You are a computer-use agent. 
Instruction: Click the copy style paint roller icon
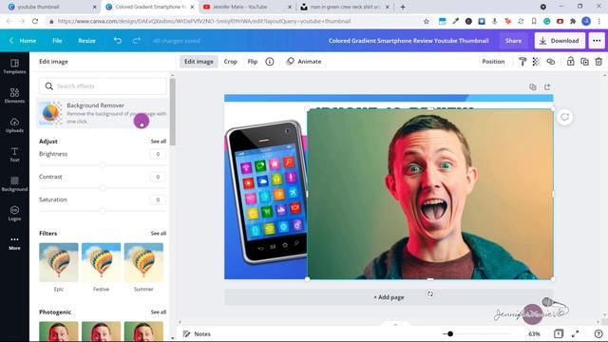522,61
